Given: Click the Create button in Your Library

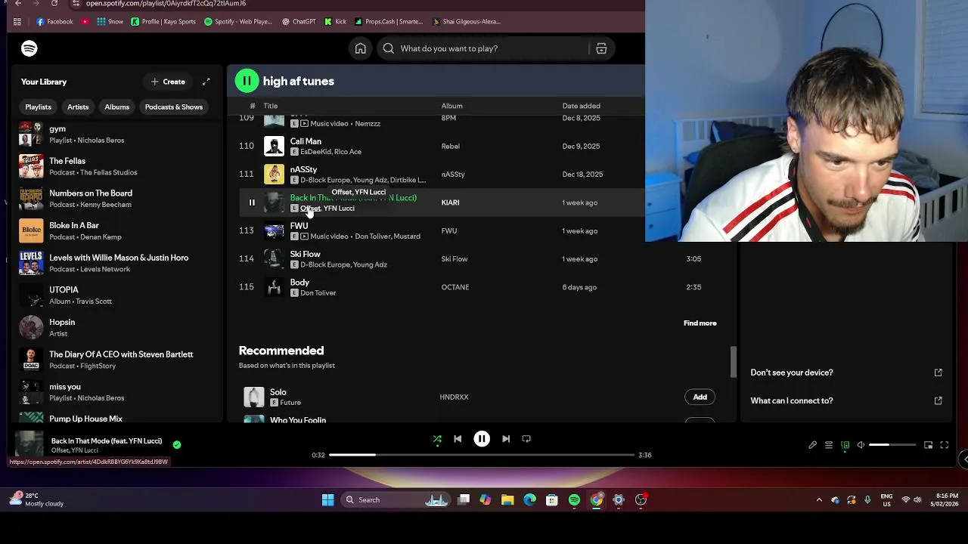Looking at the screenshot, I should coord(168,82).
